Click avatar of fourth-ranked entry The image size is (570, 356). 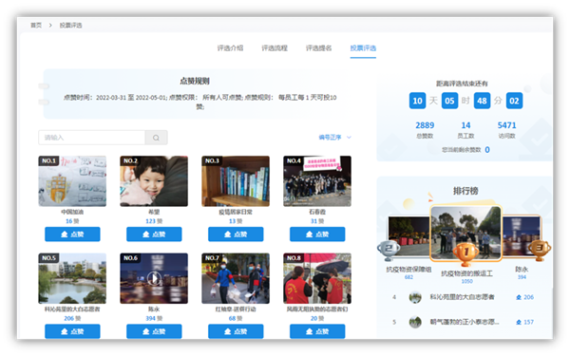pos(415,297)
